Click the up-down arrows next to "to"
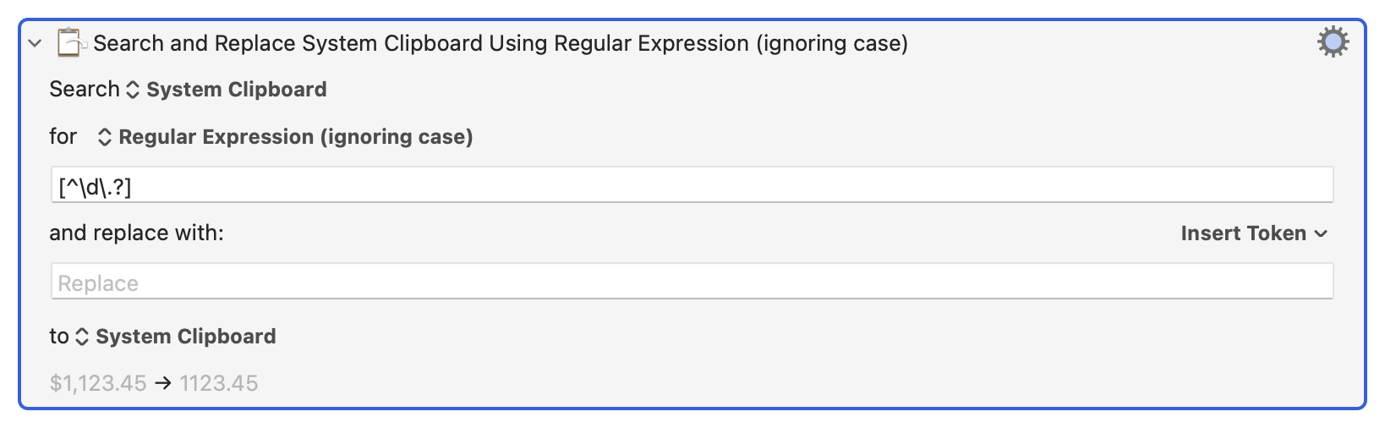 click(x=82, y=337)
